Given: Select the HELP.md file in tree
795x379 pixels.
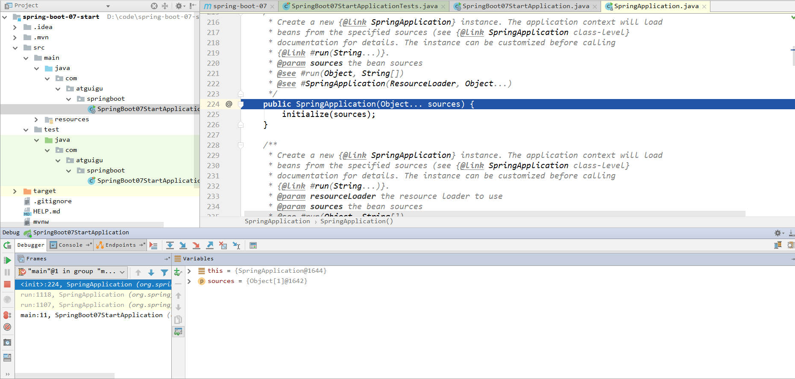Looking at the screenshot, I should [47, 212].
